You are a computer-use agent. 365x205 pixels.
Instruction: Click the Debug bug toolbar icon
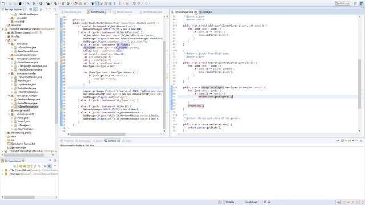point(34,3)
